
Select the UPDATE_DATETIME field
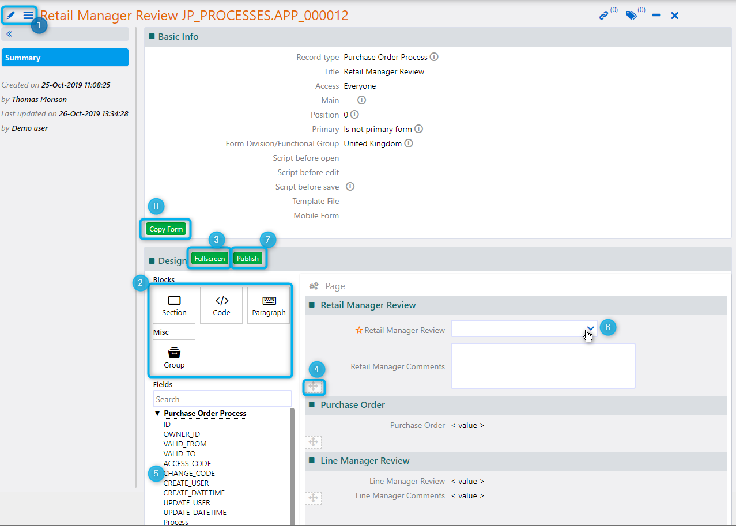tap(195, 512)
